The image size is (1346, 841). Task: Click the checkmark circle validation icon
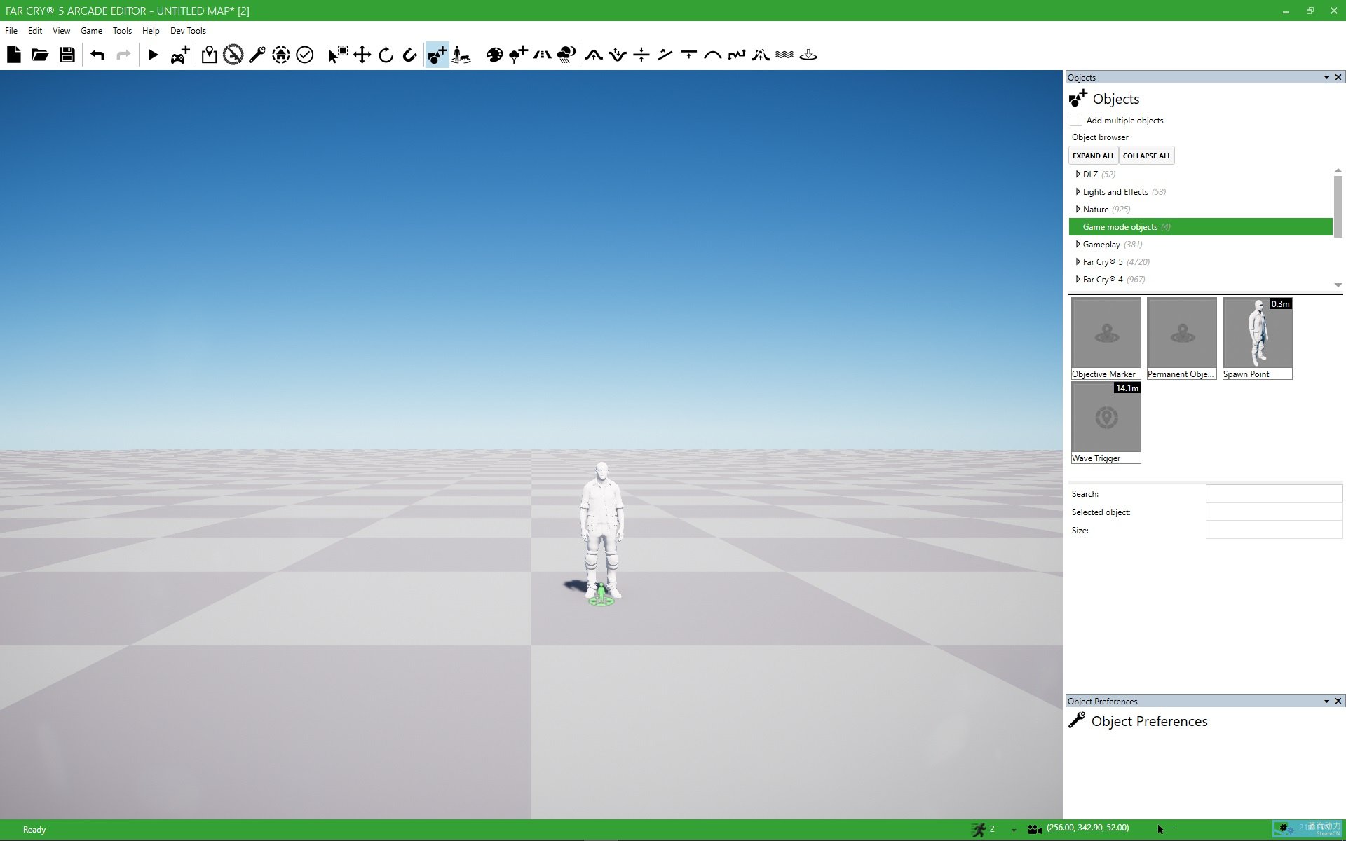tap(304, 55)
